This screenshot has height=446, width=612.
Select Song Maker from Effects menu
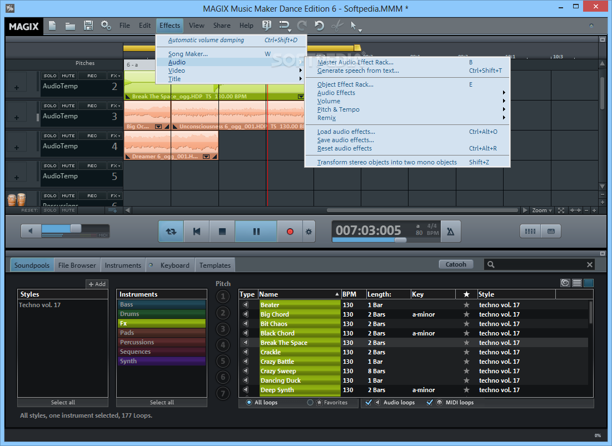(x=231, y=54)
